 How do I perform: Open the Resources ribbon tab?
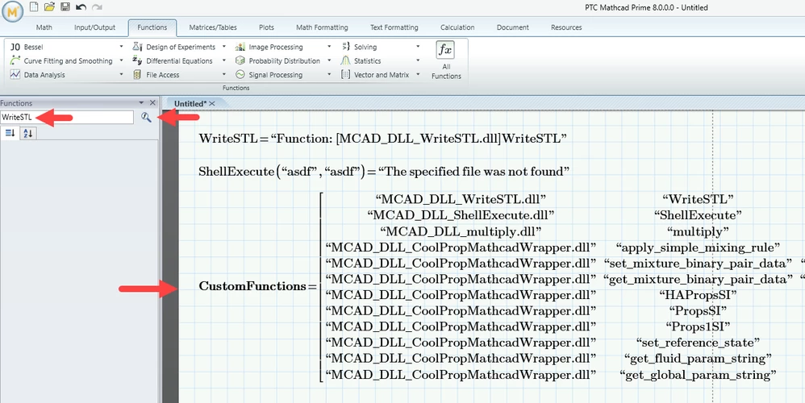click(566, 27)
